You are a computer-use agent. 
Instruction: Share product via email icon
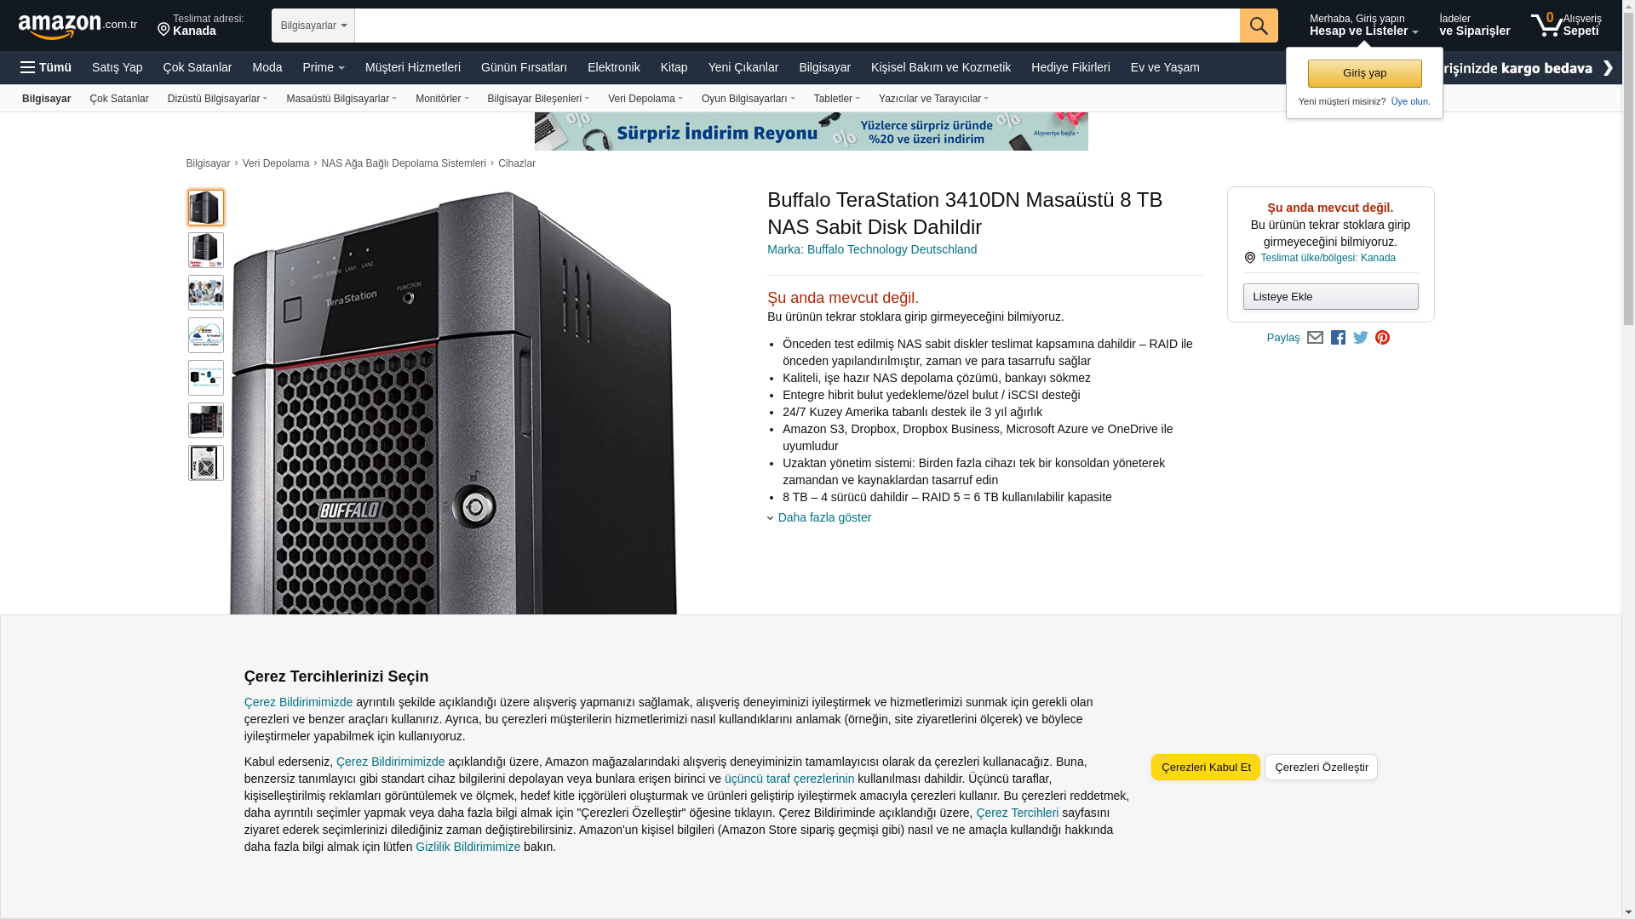click(x=1315, y=338)
